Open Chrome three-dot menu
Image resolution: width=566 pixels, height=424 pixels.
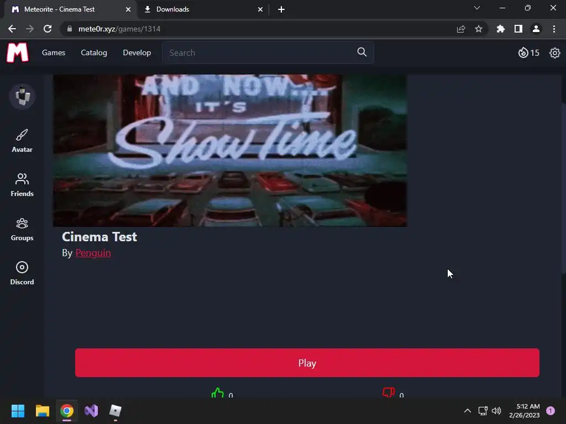pos(554,29)
